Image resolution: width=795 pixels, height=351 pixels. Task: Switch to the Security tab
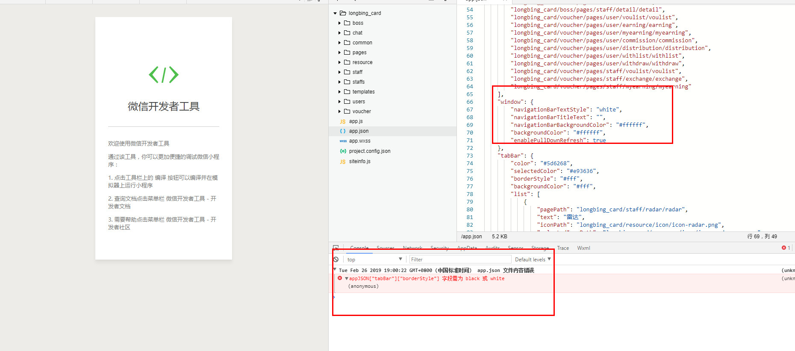coord(439,248)
